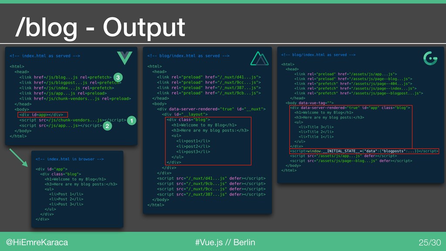Click the deferred script "/_nuxt/d41...js" line
Screen dimensions: 446x251
pyautogui.click(x=211, y=178)
